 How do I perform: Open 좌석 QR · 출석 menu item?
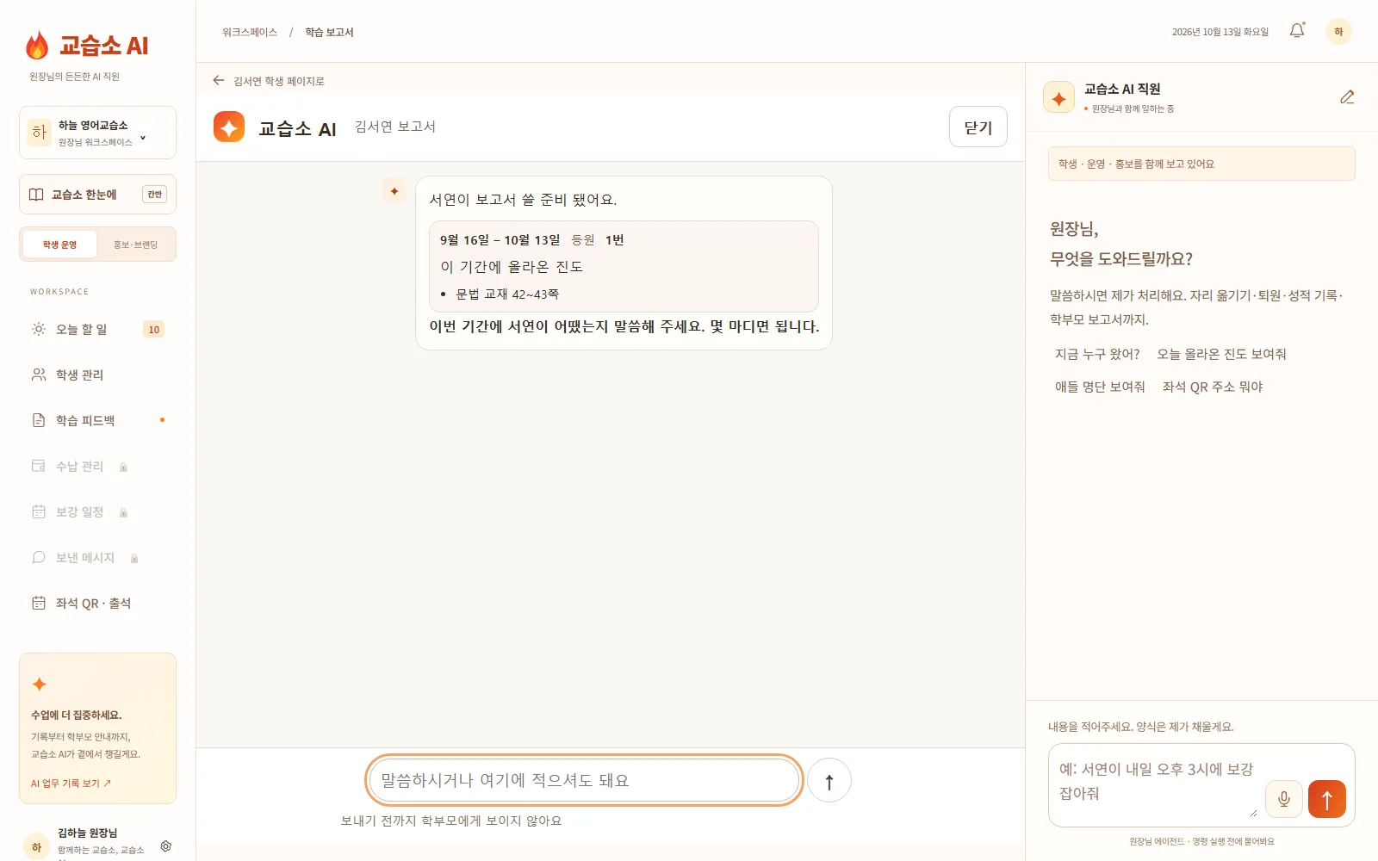97,603
